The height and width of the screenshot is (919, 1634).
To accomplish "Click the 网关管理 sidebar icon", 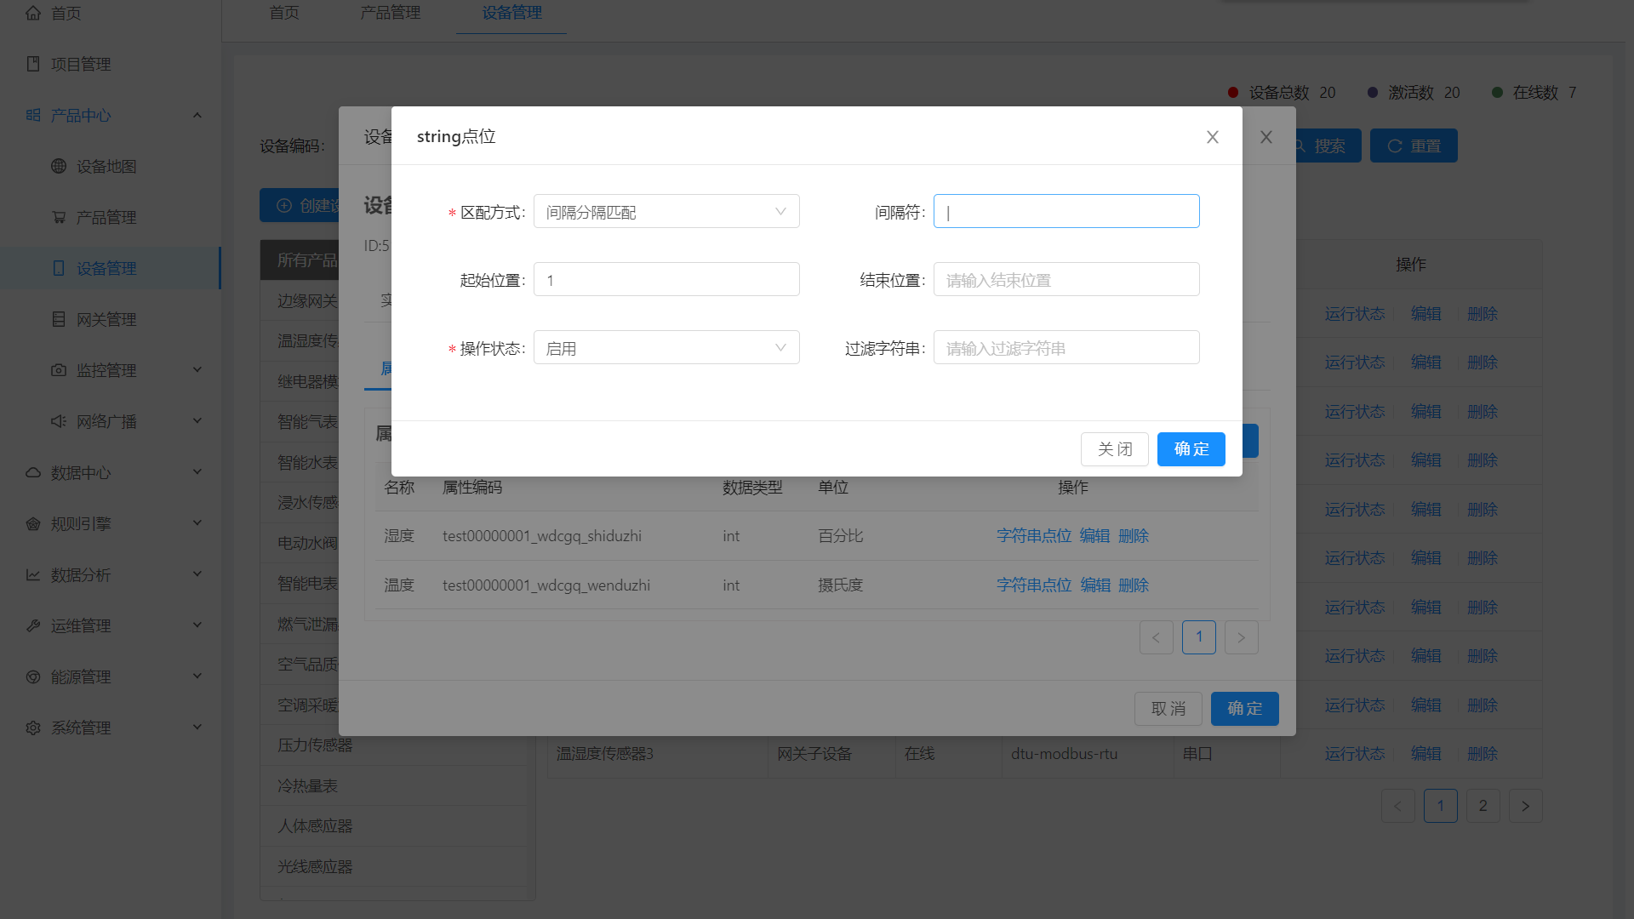I will point(58,319).
